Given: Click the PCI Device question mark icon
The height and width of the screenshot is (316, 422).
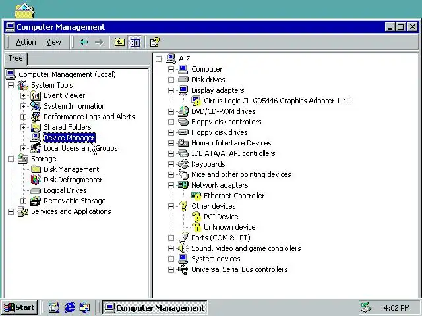Looking at the screenshot, I should (196, 217).
